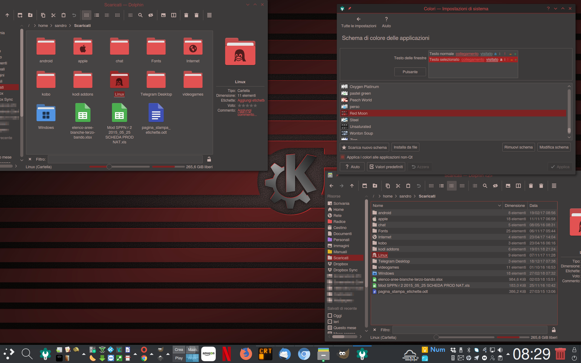Click 'Valori predefiniti' button
The height and width of the screenshot is (363, 581).
pyautogui.click(x=386, y=167)
